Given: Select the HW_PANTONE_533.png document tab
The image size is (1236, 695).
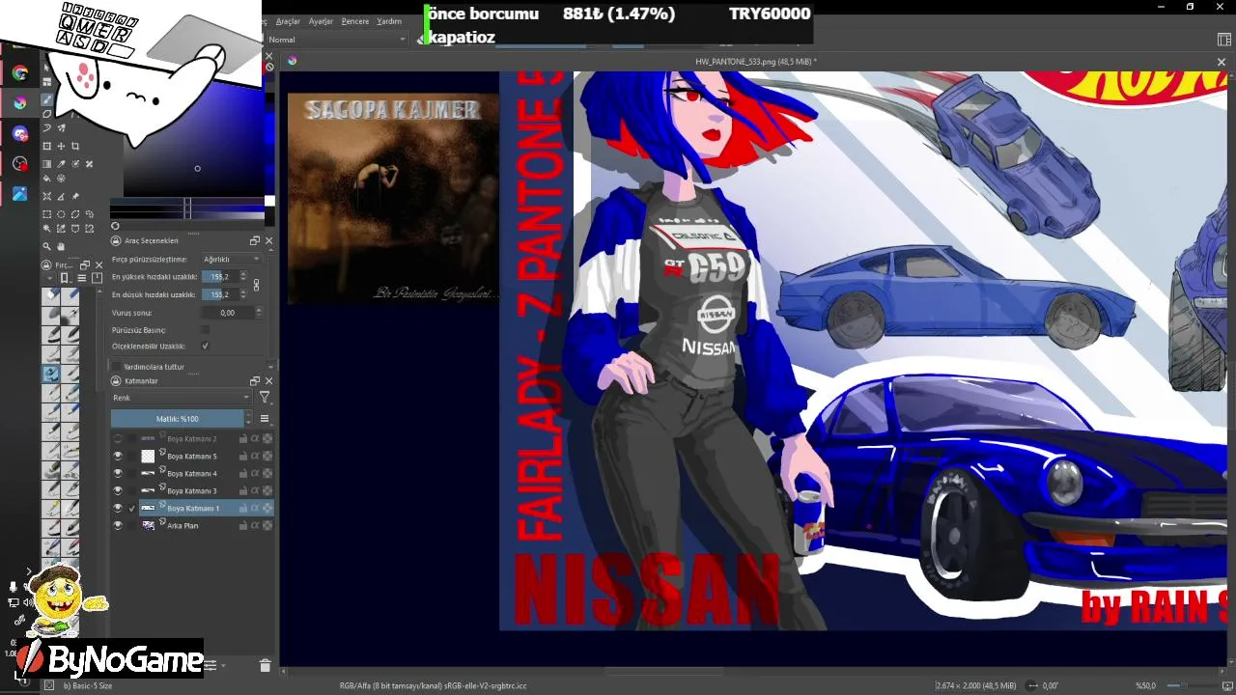Looking at the screenshot, I should [755, 61].
